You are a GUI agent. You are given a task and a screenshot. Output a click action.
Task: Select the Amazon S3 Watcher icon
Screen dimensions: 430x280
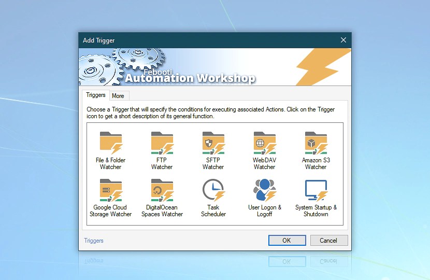[x=316, y=143]
